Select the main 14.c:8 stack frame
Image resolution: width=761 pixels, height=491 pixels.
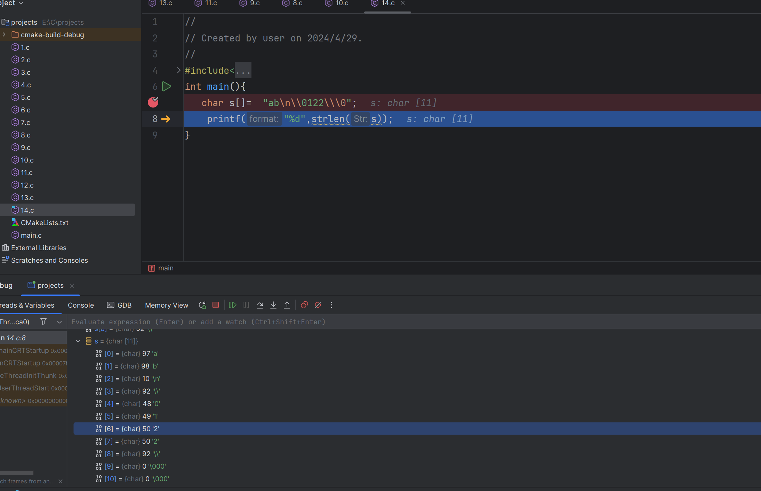[33, 338]
